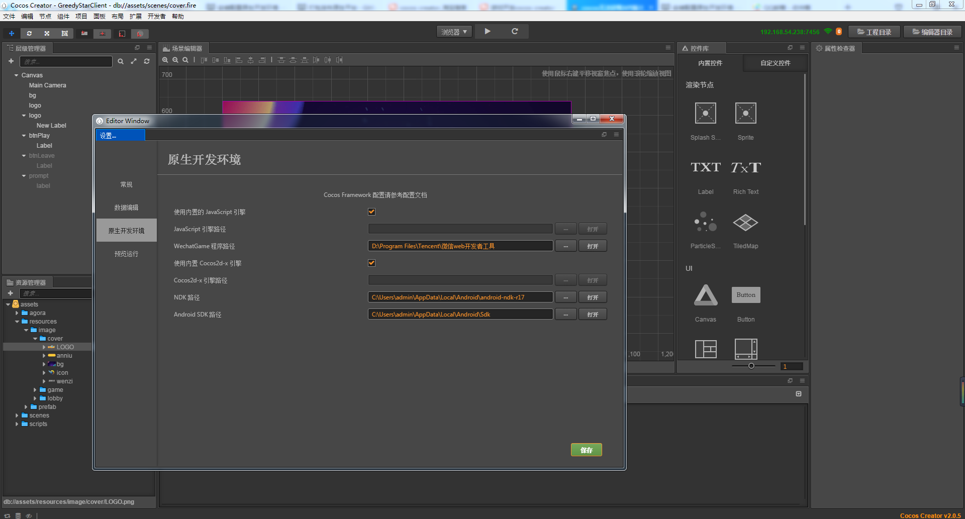Click the play preview button
The height and width of the screenshot is (519, 965).
click(x=488, y=31)
